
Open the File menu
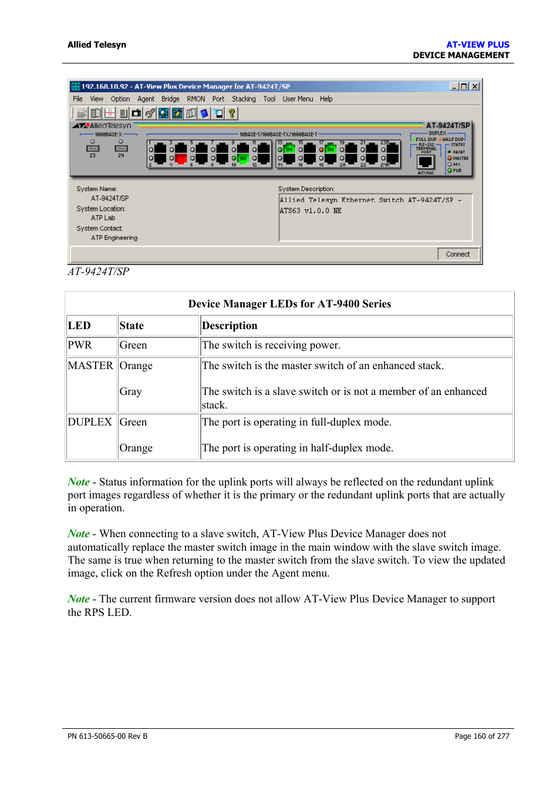77,99
